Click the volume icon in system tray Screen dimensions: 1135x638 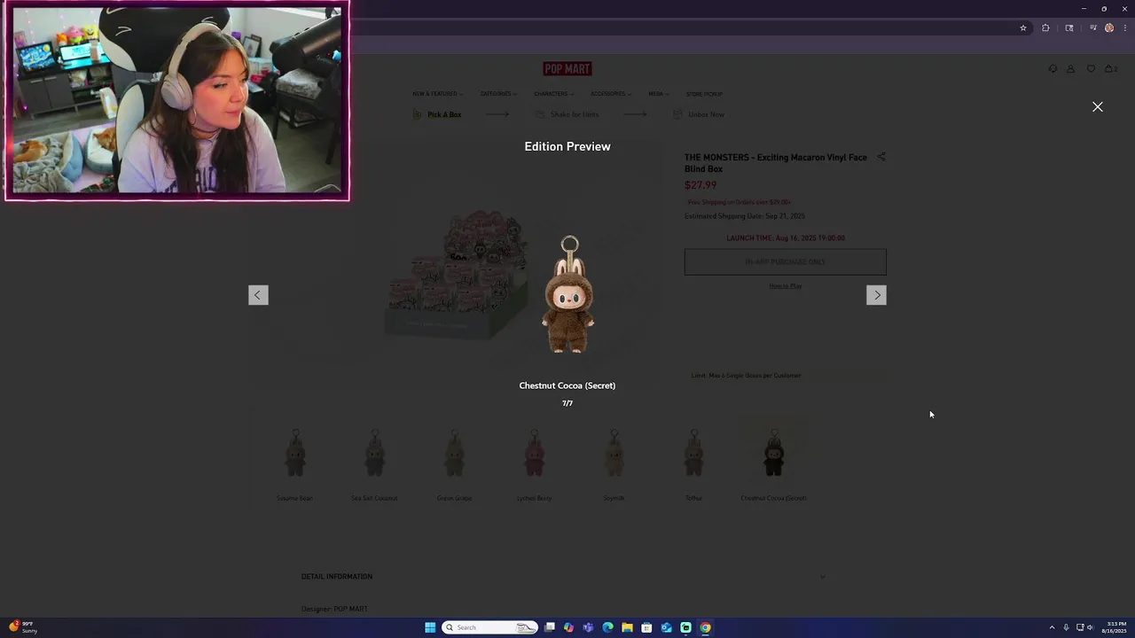1090,627
